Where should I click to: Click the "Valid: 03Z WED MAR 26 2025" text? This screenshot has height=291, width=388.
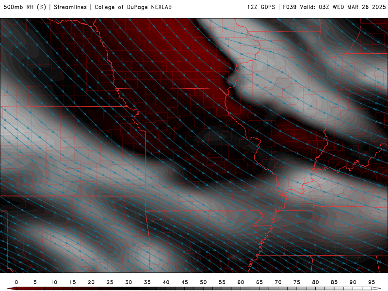(343, 7)
